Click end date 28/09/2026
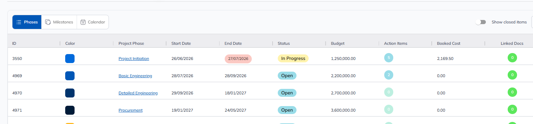 [235, 76]
